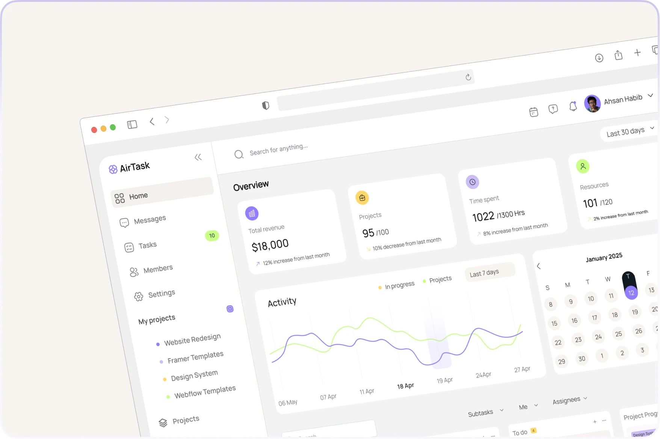The height and width of the screenshot is (439, 660).
Task: Open browser downloads icon
Action: pos(599,58)
